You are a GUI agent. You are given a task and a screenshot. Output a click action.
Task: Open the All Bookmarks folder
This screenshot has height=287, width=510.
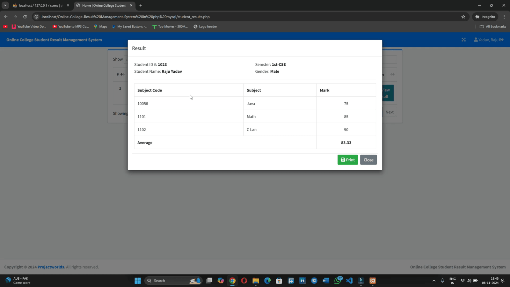pyautogui.click(x=493, y=26)
